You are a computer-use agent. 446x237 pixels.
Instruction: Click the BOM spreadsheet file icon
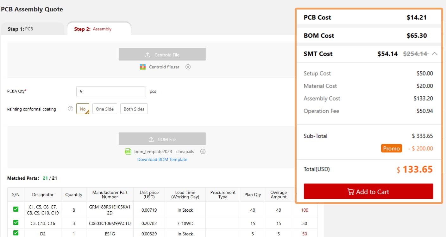point(128,151)
